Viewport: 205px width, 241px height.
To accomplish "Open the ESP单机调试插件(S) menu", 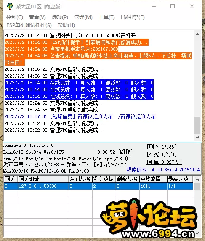I will tap(29, 25).
